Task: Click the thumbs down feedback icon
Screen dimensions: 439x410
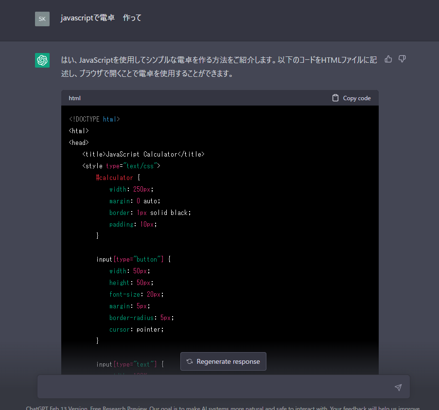Action: click(x=402, y=59)
